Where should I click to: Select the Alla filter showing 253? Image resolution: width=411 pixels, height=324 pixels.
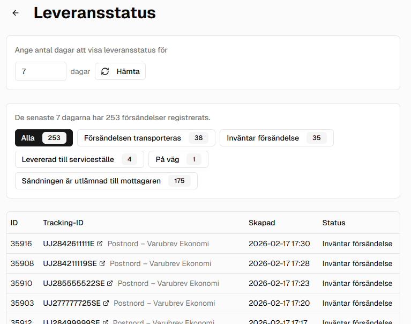[43, 138]
